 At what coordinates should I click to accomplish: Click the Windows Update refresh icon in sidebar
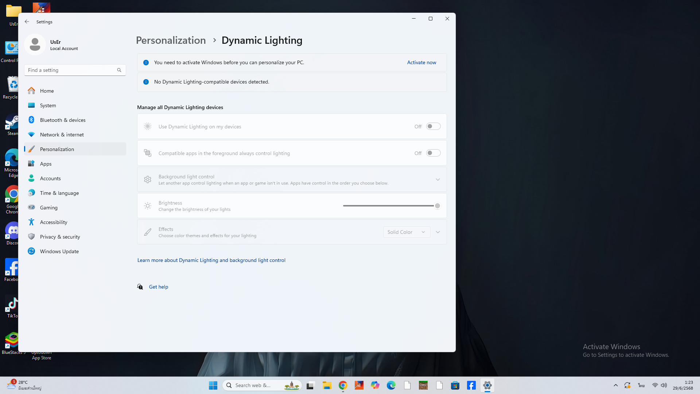(31, 251)
